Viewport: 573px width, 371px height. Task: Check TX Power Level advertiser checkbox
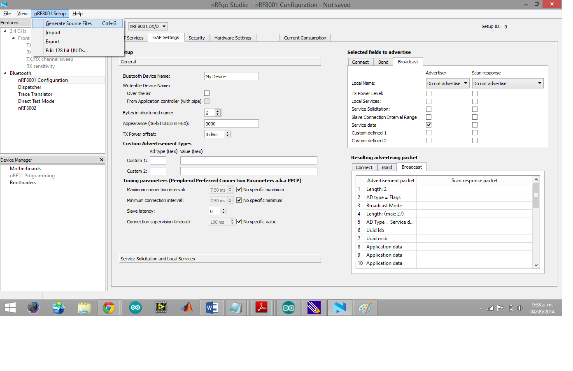pyautogui.click(x=429, y=93)
